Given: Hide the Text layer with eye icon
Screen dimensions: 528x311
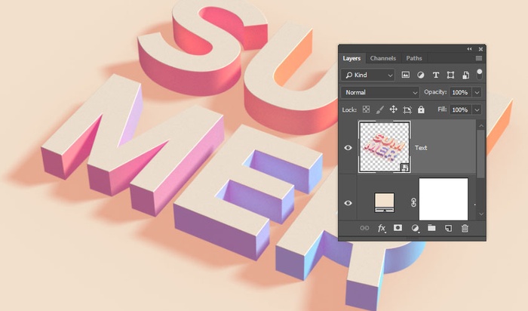Looking at the screenshot, I should [x=348, y=148].
